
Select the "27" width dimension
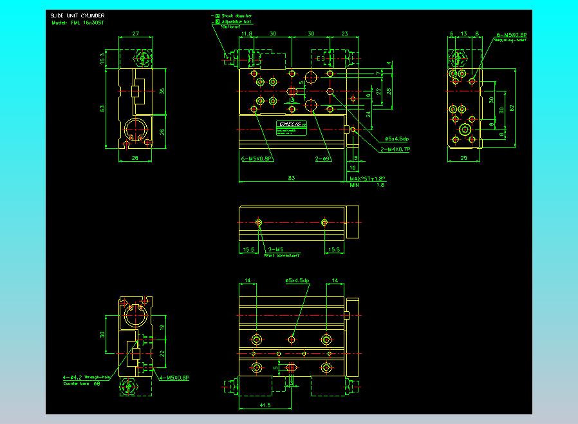tap(136, 34)
